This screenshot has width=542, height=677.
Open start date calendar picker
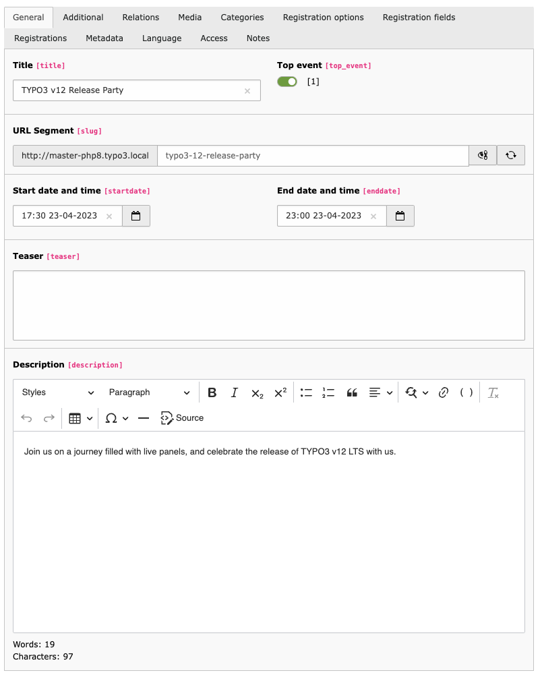click(x=136, y=216)
